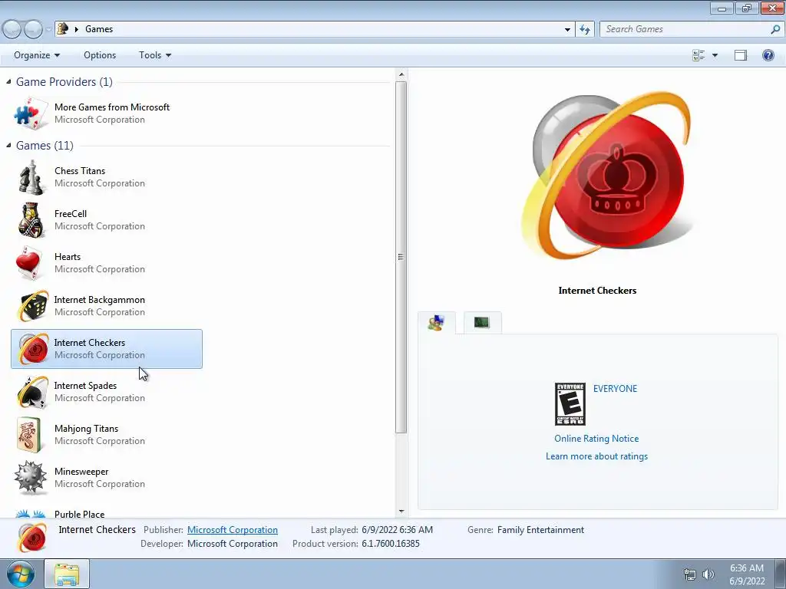Click the Forward navigation arrow

click(33, 30)
